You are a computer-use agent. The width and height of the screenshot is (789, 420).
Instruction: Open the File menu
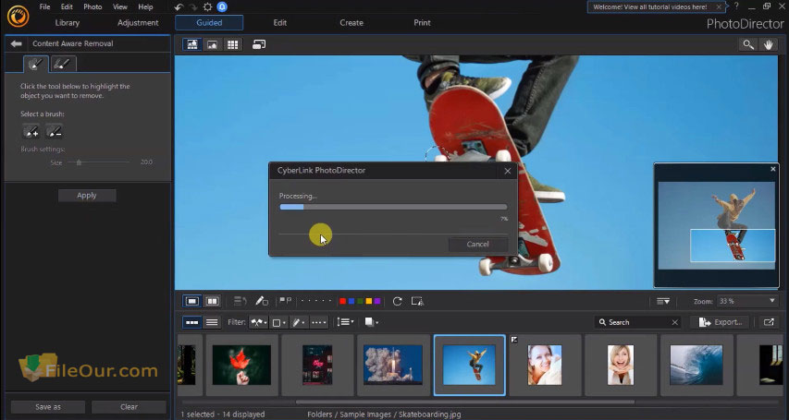coord(44,7)
